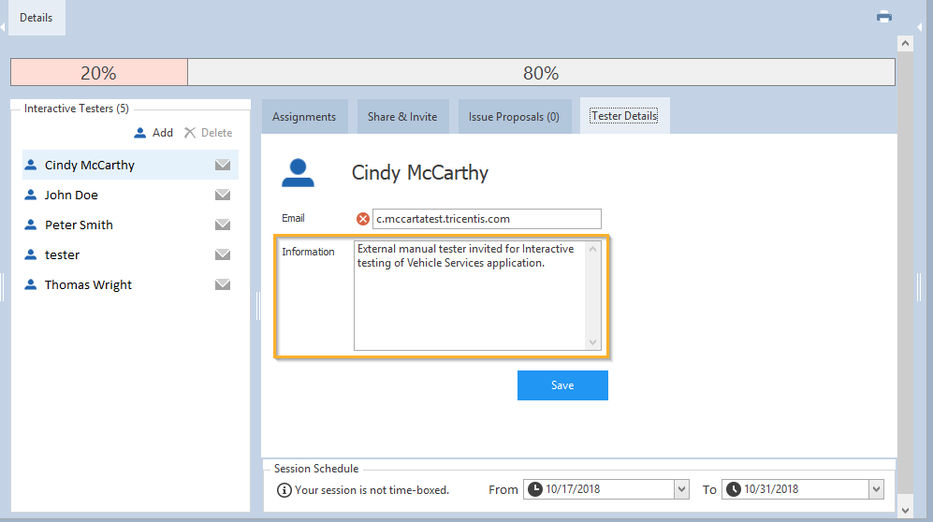The image size is (933, 522).
Task: Click the Information text area scrollbar down arrow
Action: [592, 342]
